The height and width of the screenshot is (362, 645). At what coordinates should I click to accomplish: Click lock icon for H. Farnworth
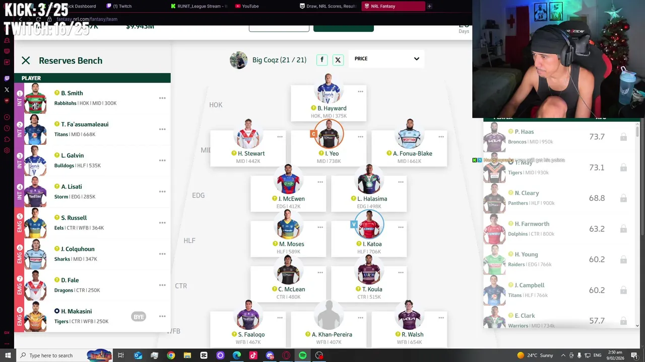pos(623,229)
